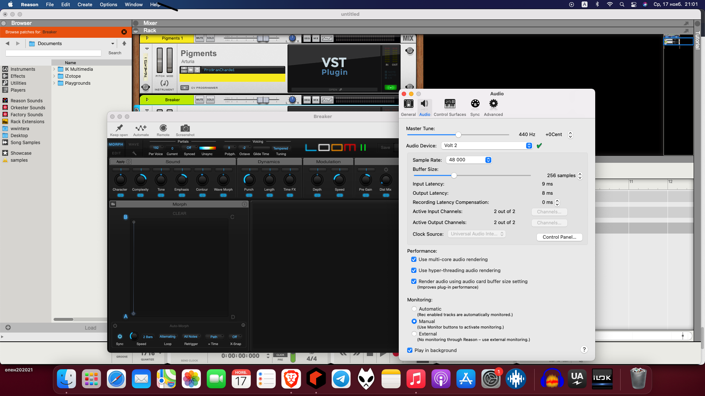Click the Recording Latency Compensation stepper
The width and height of the screenshot is (705, 396).
[557, 202]
